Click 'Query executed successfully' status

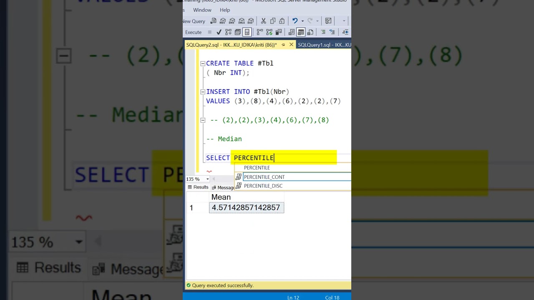(x=223, y=285)
